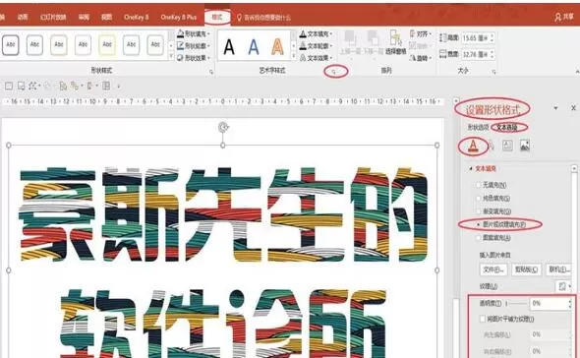The image size is (580, 358).
Task: Switch to Text Options in format pane
Action: pos(506,127)
